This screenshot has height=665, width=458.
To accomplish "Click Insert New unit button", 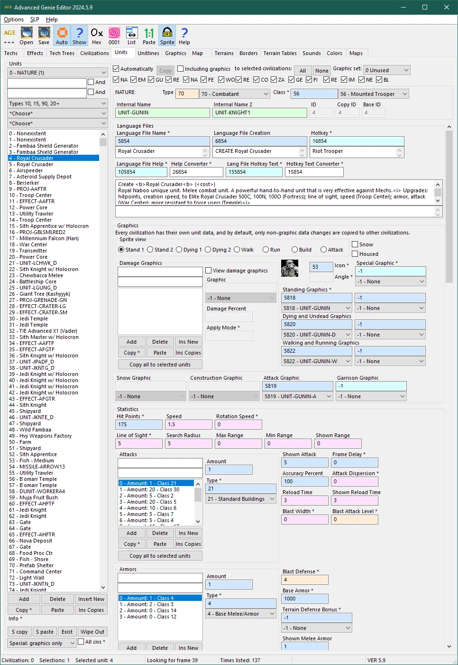I will tap(91, 599).
